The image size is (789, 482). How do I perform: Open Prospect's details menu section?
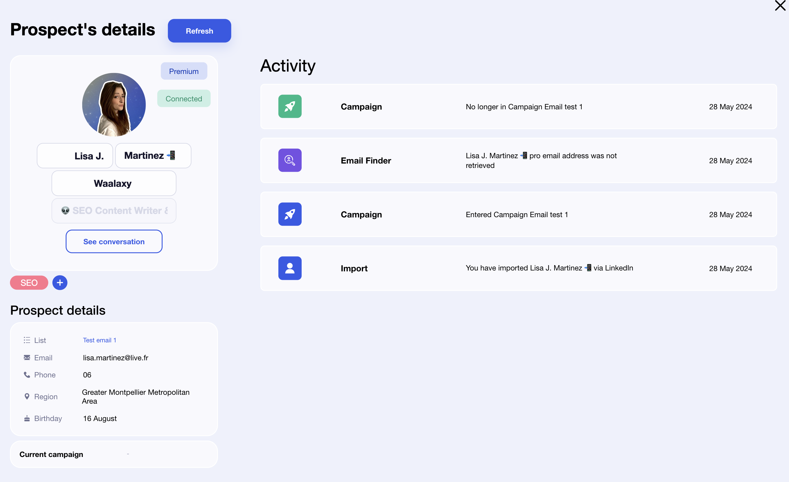coord(83,30)
